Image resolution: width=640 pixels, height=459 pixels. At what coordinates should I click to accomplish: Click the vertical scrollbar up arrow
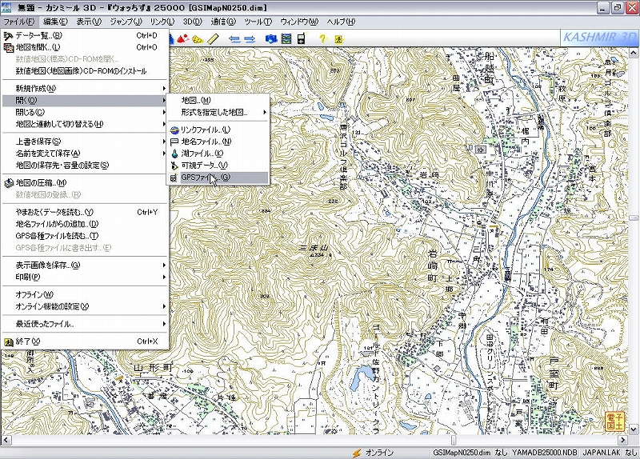634,53
